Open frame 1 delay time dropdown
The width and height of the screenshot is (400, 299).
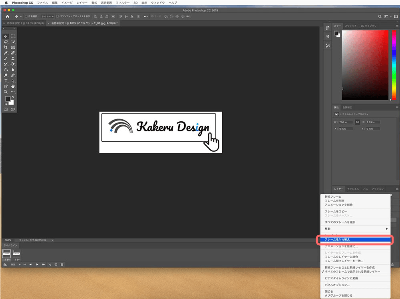pyautogui.click(x=8, y=259)
